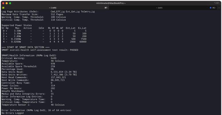Click 'START OF SMART DATA SECTION' header
This screenshot has width=222, height=115.
26,47
